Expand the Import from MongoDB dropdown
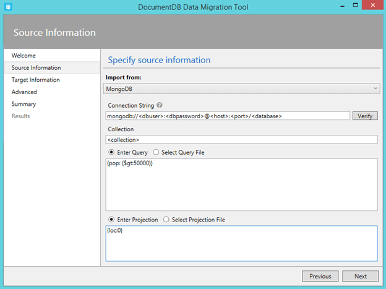This screenshot has height=289, width=386. (242, 89)
